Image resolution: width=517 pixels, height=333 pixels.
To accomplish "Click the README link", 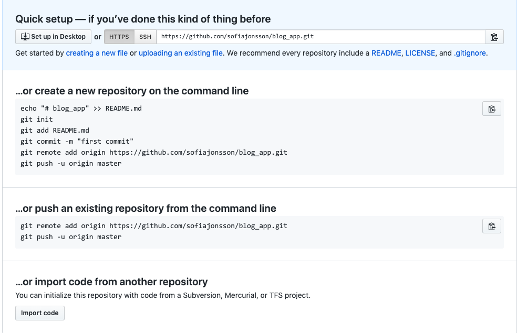I will pyautogui.click(x=386, y=53).
